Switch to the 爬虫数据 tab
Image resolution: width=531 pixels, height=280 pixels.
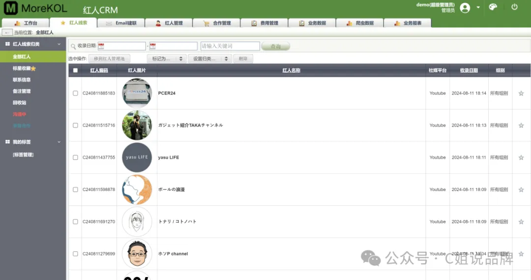[x=359, y=23]
